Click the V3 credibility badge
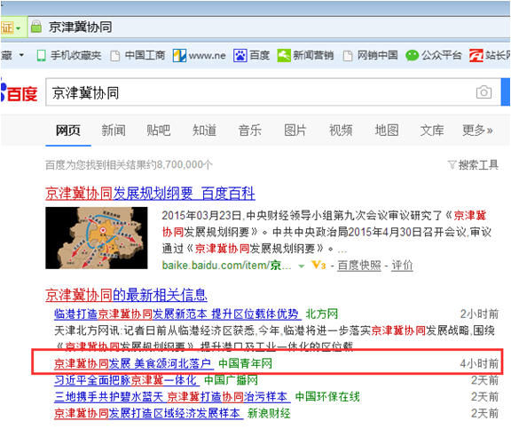This screenshot has height=437, width=511. click(x=318, y=265)
